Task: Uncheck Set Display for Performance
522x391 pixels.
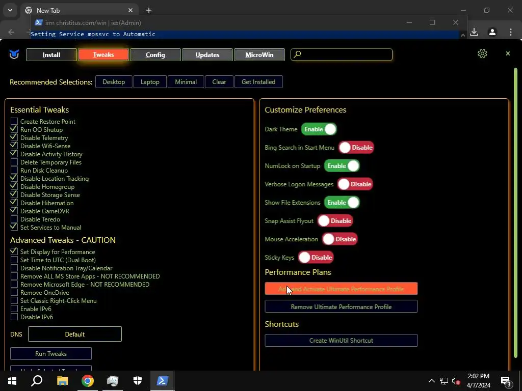Action: pos(14,252)
